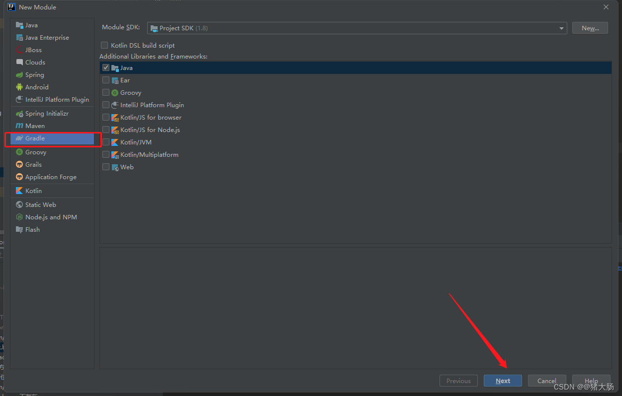Select Kotlin/Multiplatform framework row text
Image resolution: width=622 pixels, height=396 pixels.
[x=149, y=155]
